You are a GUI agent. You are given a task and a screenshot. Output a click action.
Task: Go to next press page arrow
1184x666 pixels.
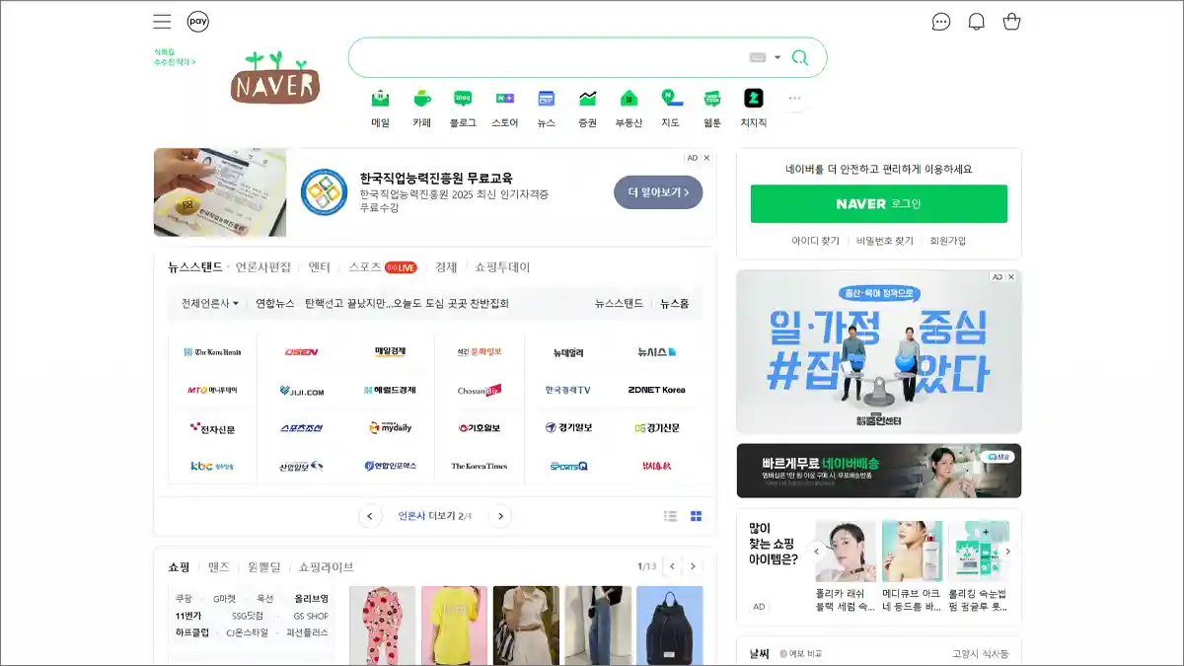(501, 516)
